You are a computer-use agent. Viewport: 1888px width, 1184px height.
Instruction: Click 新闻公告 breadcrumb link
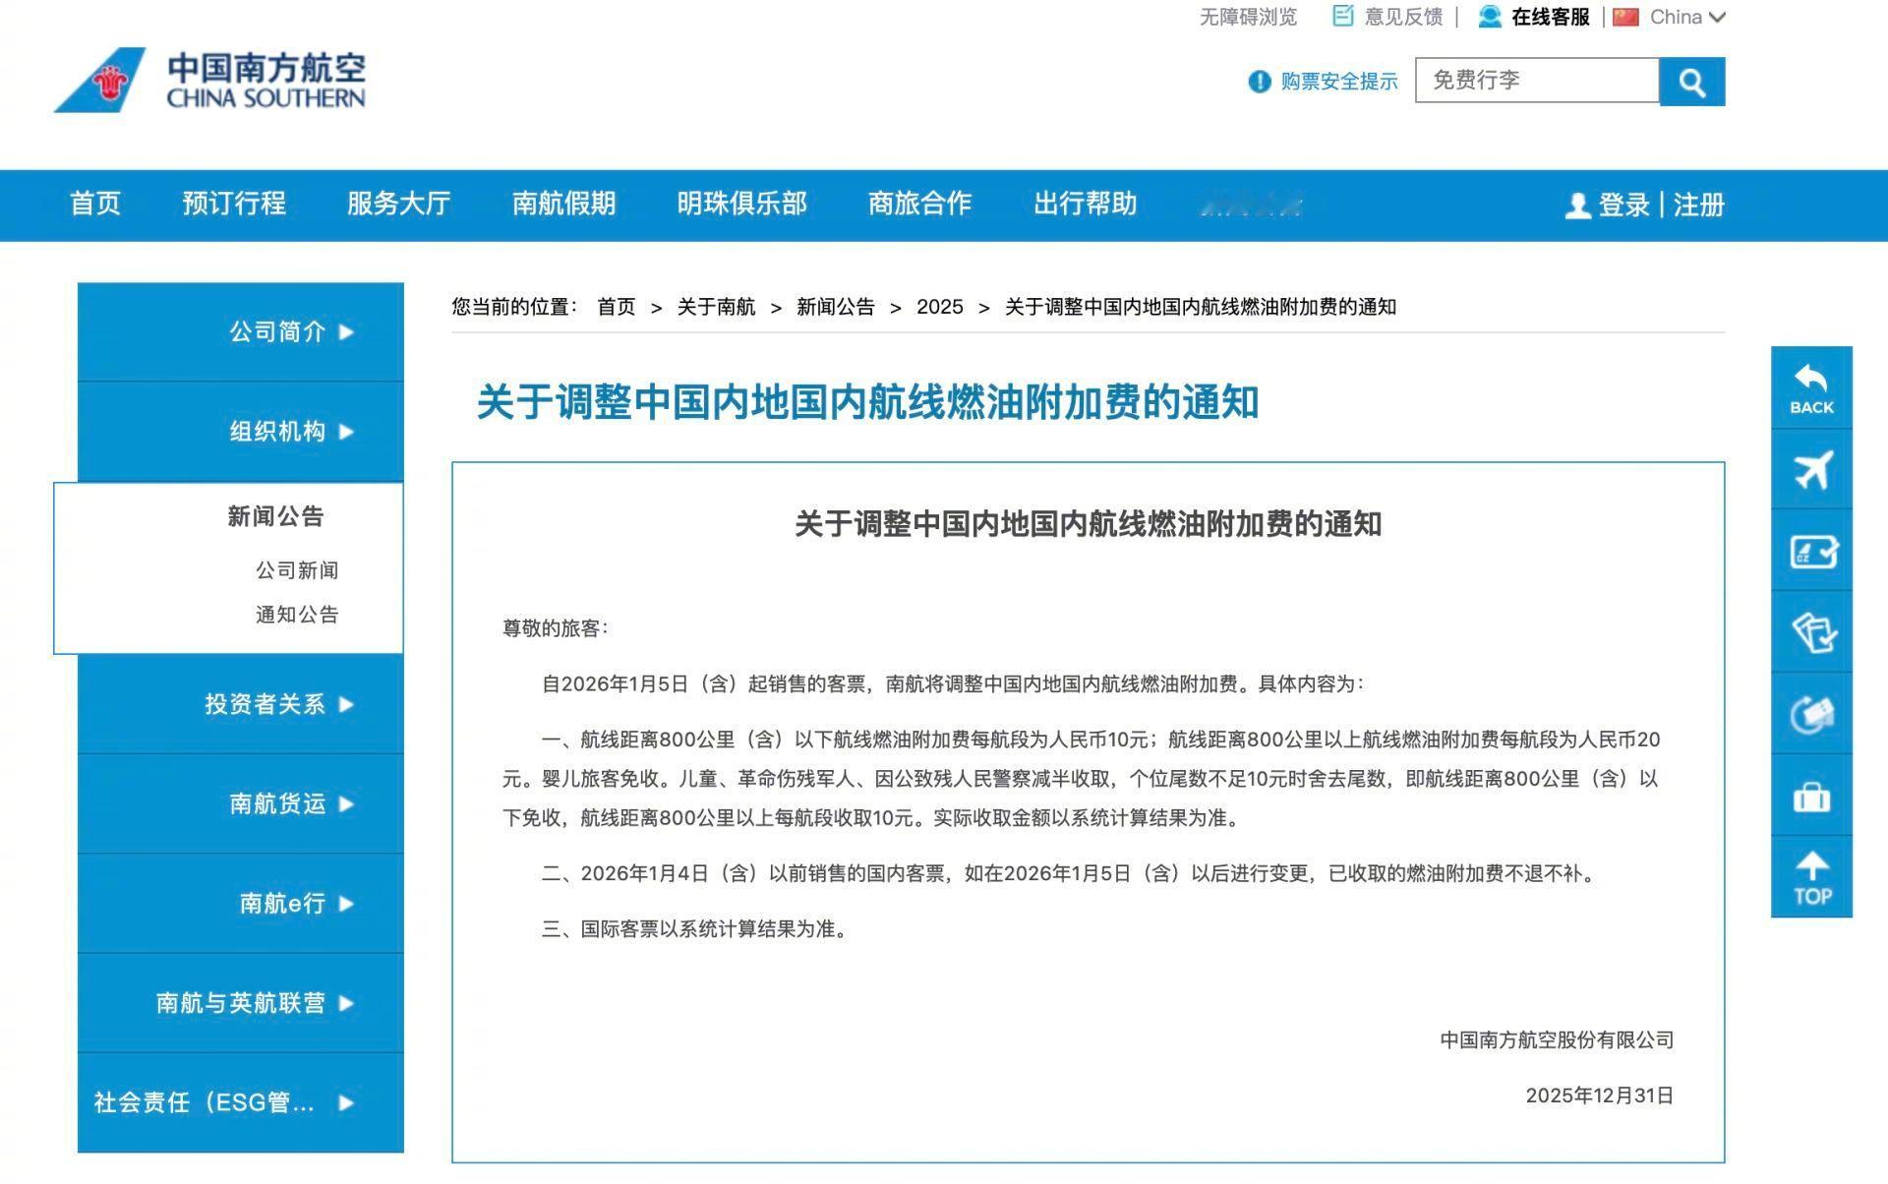835,307
